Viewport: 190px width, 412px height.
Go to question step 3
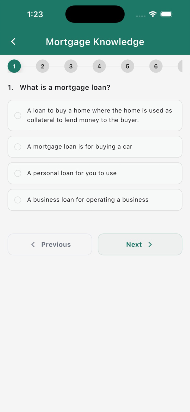click(71, 66)
